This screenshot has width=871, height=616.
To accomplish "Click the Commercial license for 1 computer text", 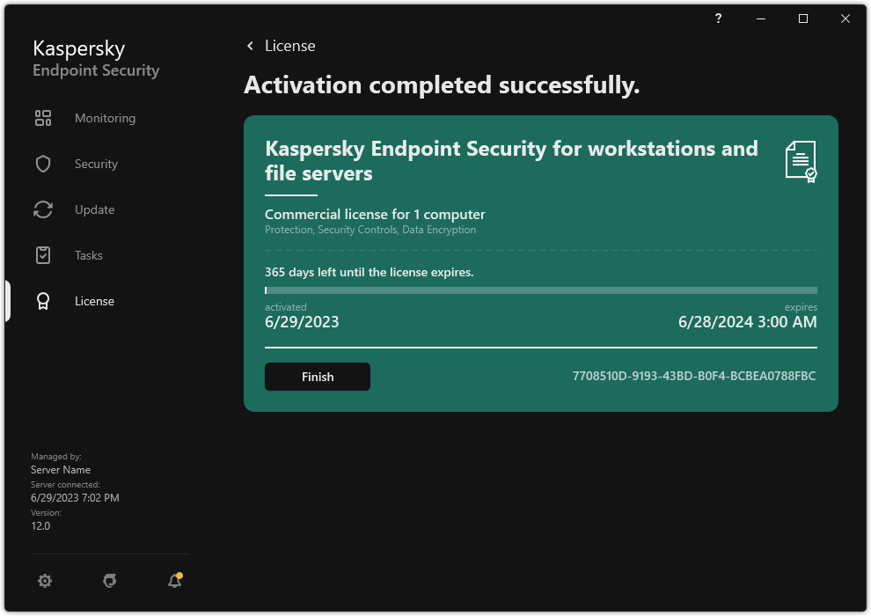I will click(x=375, y=214).
